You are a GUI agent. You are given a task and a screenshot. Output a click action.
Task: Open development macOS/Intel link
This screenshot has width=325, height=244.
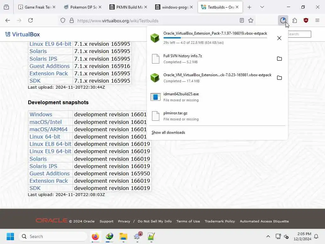point(46,122)
